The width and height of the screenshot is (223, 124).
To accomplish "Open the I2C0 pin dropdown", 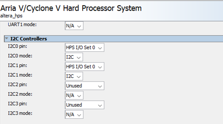I will pyautogui.click(x=85, y=48).
